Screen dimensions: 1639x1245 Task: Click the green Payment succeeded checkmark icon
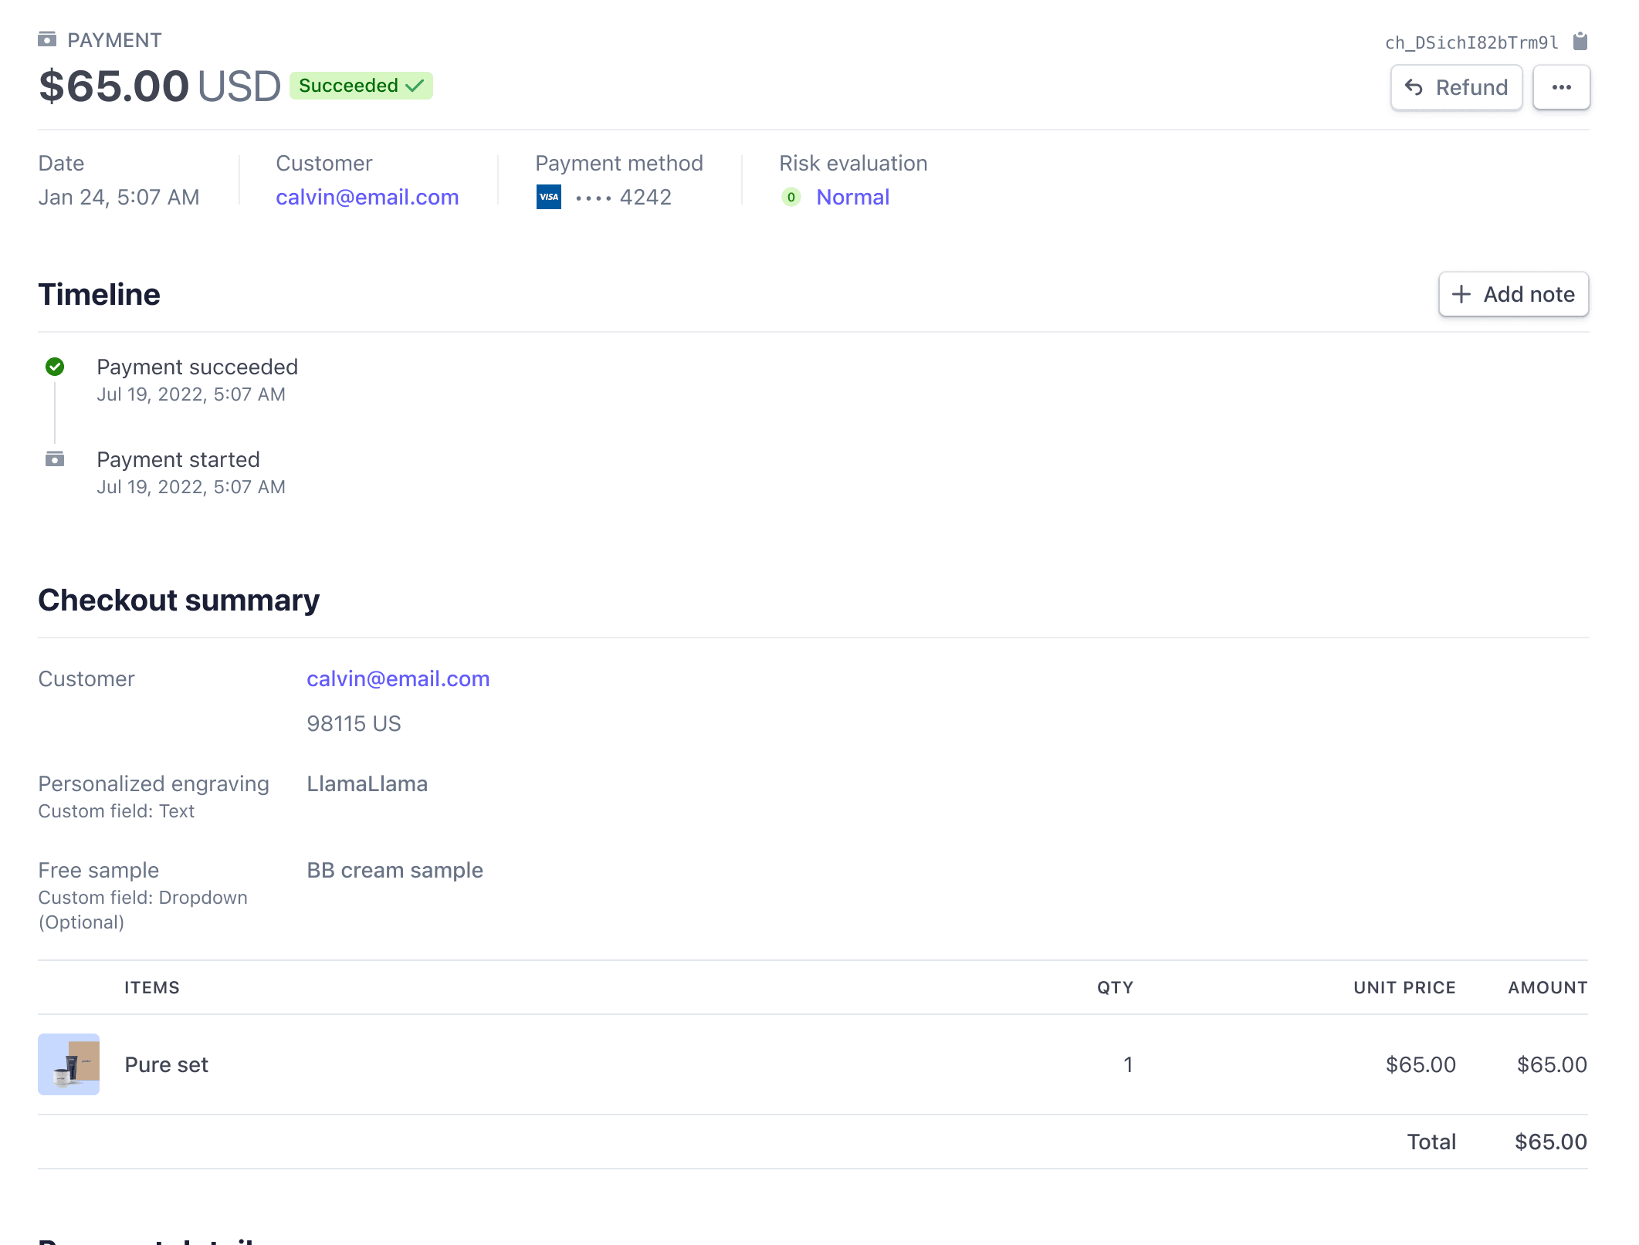tap(55, 367)
